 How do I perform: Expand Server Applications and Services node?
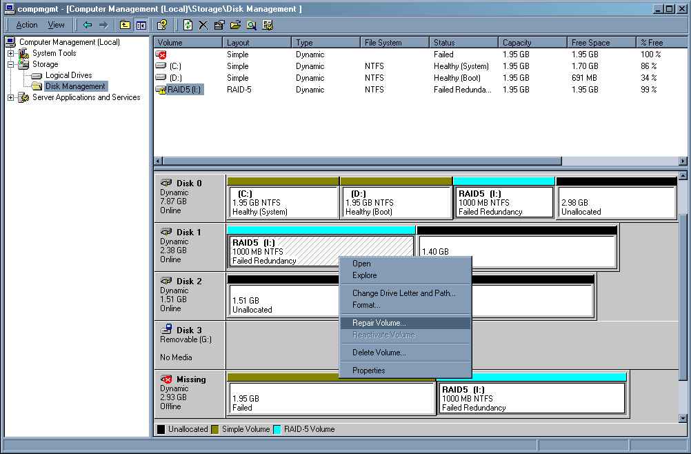point(10,97)
